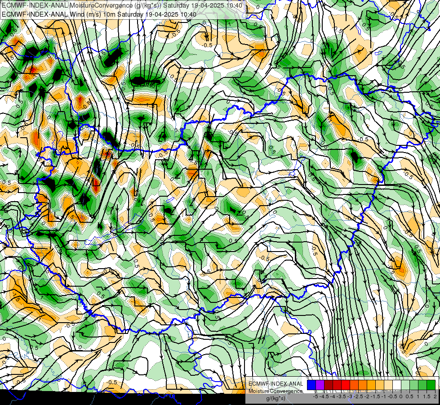Click the purple legend swatch
The width and height of the screenshot is (440, 405).
coord(320,385)
